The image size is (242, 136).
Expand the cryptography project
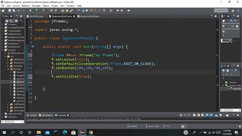(x=2, y=31)
